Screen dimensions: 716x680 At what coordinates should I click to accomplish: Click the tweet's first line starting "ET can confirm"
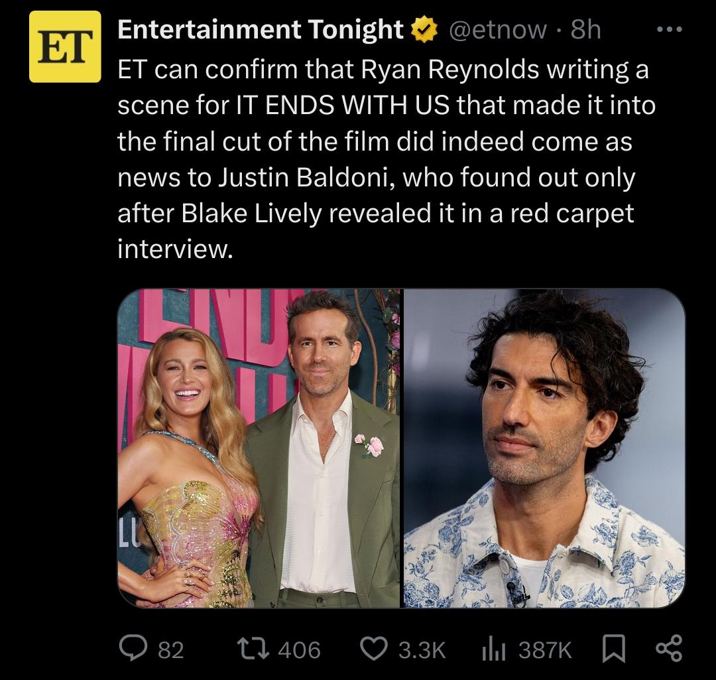pos(383,70)
